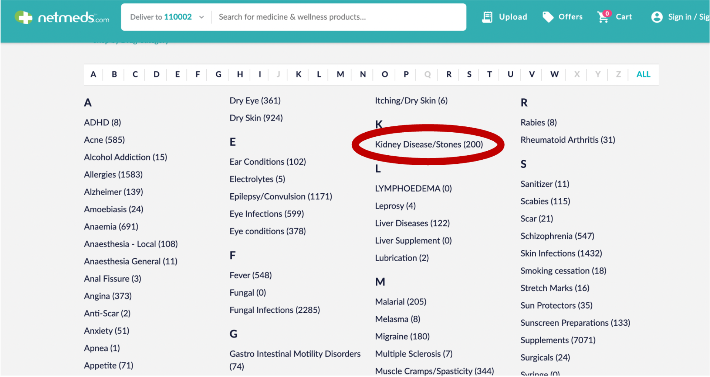Viewport: 710px width, 377px height.
Task: Select letter K in alphabet filter
Action: 298,74
